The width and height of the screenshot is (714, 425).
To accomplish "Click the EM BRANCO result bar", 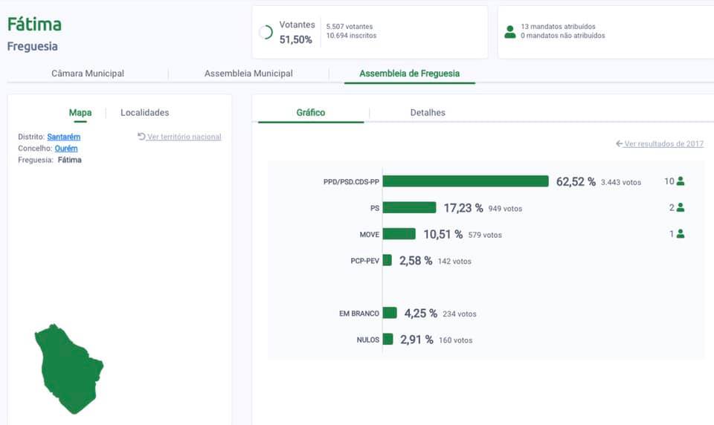I will click(390, 313).
